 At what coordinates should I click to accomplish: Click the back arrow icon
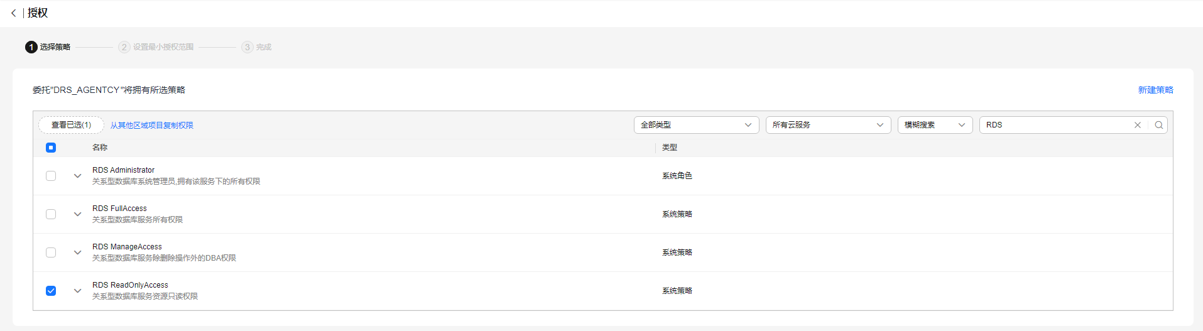14,13
